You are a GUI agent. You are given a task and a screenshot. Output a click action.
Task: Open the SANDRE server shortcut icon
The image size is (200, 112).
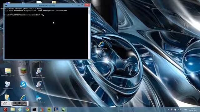click(39, 71)
